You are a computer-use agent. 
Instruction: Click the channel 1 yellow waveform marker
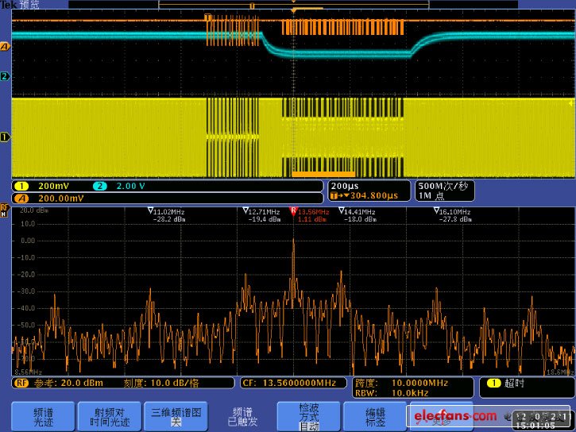tap(5, 137)
